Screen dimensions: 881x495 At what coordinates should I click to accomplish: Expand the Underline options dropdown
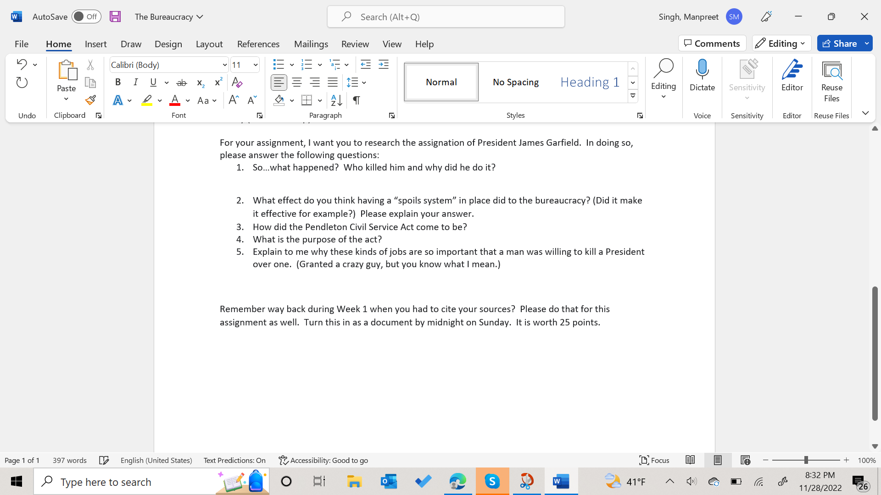(167, 82)
